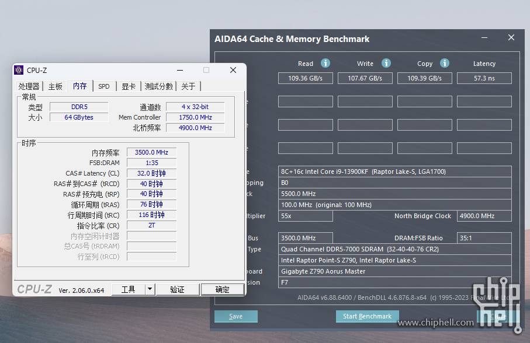Click the 北桥频率 4900.0 MHz value in CPU-Z
Image resolution: width=530 pixels, height=343 pixels.
[x=195, y=128]
